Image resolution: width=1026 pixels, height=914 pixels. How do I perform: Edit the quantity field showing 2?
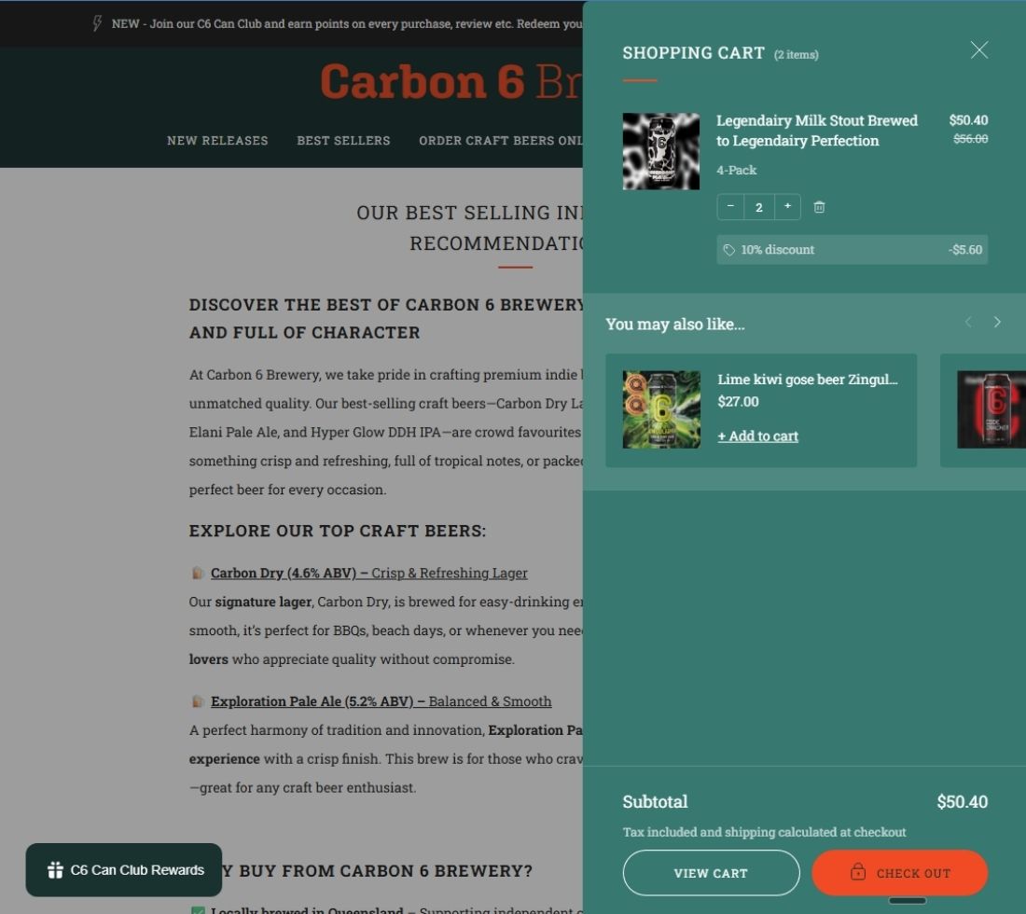[x=759, y=207]
